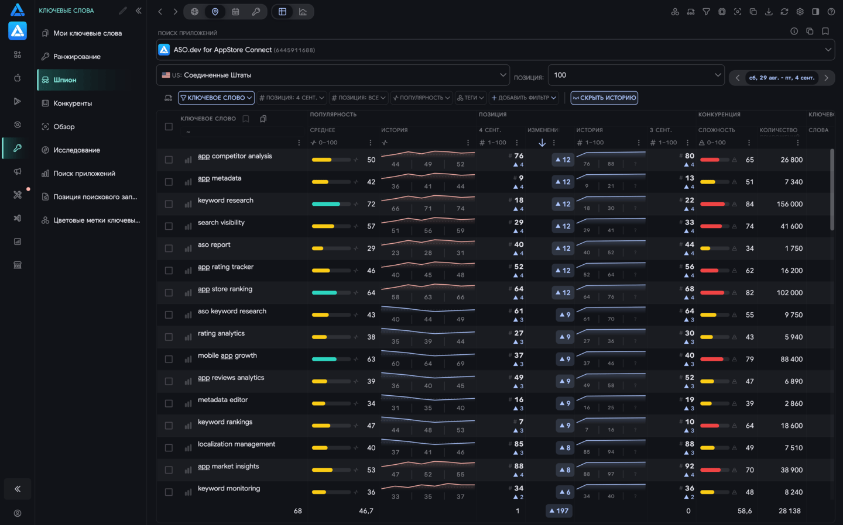This screenshot has height=525, width=843.
Task: Click the scan focus icon in top toolbar
Action: 738,12
